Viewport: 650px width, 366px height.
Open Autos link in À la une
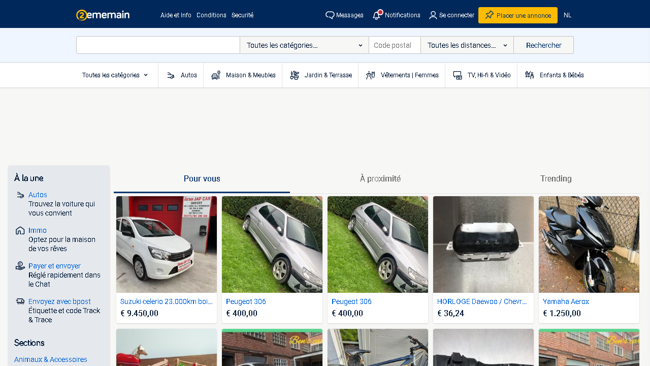coord(38,195)
